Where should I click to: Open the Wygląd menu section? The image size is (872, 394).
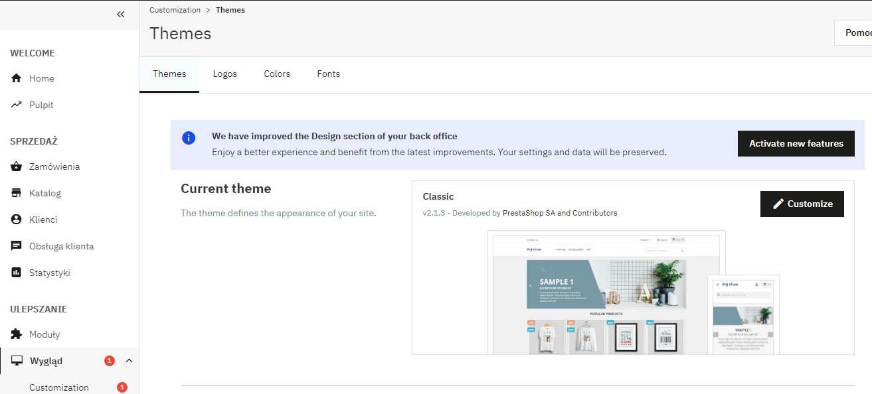(x=46, y=361)
